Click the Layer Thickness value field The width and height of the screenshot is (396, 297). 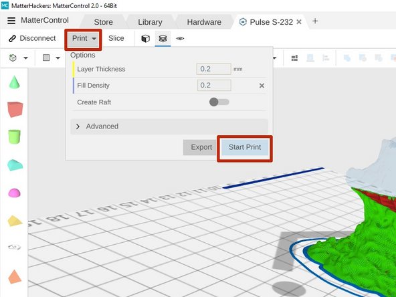click(x=213, y=69)
